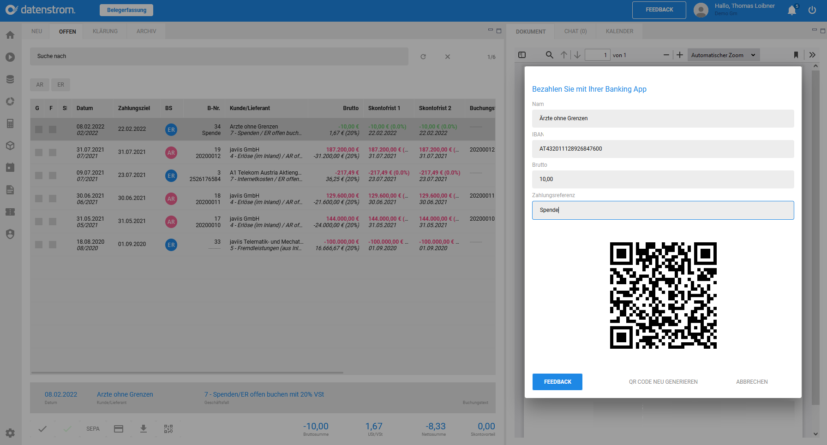This screenshot has height=445, width=827.
Task: Toggle the PDF sidebar panel icon
Action: tap(522, 54)
